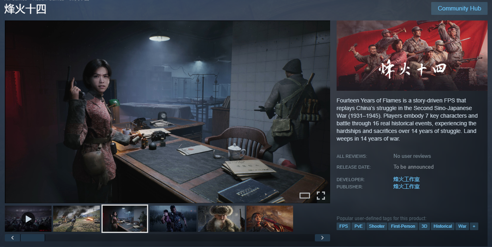Click the PvE tag
The width and height of the screenshot is (492, 247).
[x=358, y=227]
